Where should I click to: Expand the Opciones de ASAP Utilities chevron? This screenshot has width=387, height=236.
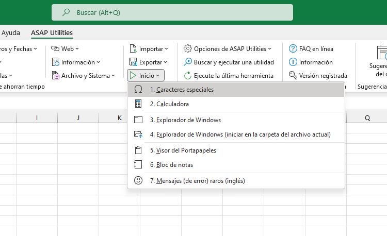pos(270,49)
